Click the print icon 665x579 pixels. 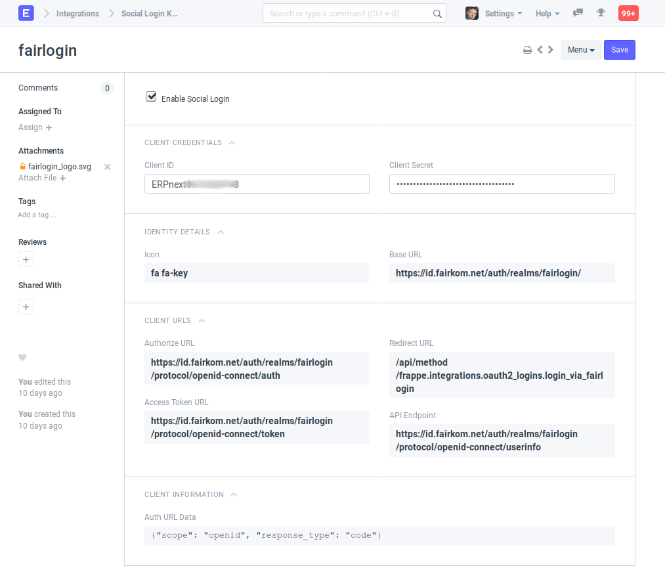[x=527, y=50]
